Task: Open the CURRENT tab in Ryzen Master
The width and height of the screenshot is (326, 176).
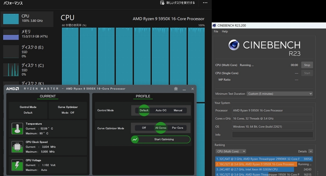Action: coord(48,96)
